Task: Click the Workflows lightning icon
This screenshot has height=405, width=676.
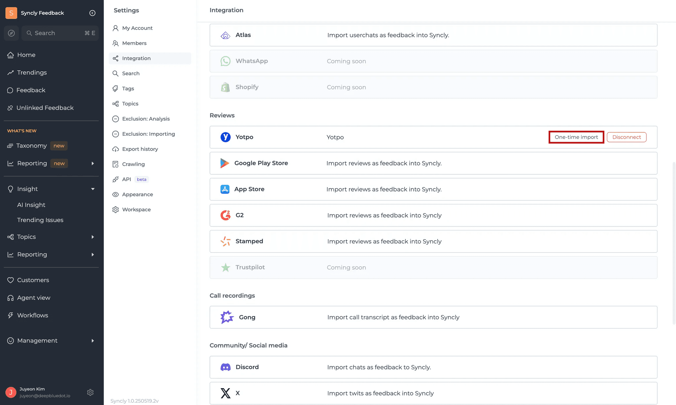Action: coord(11,316)
